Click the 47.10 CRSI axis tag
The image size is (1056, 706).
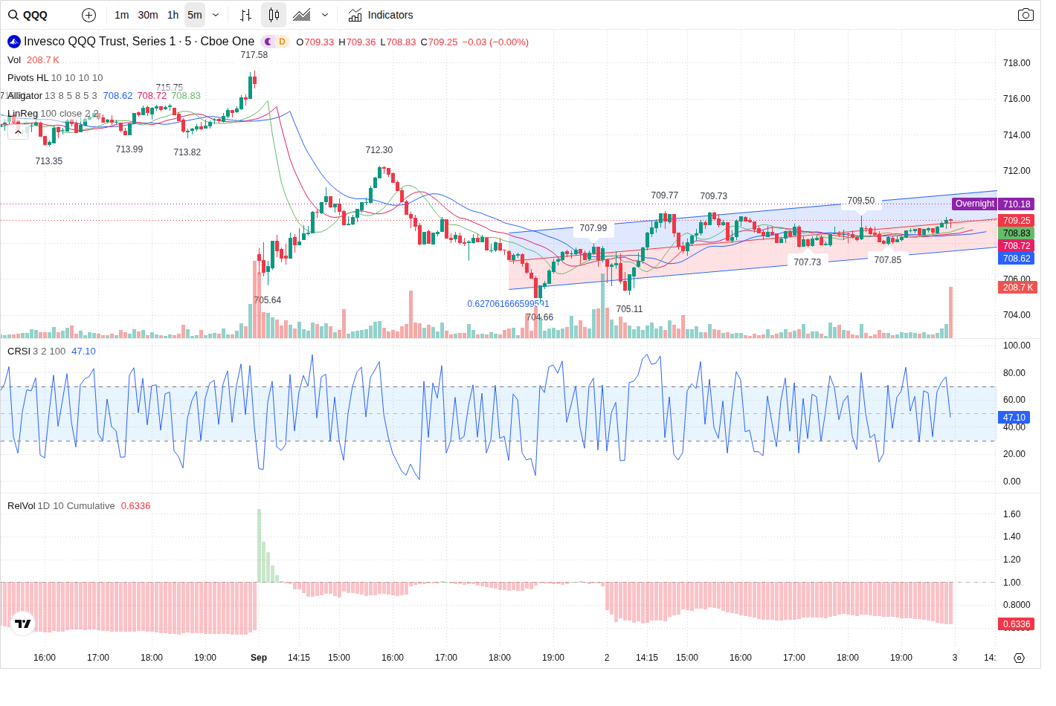tap(1014, 418)
